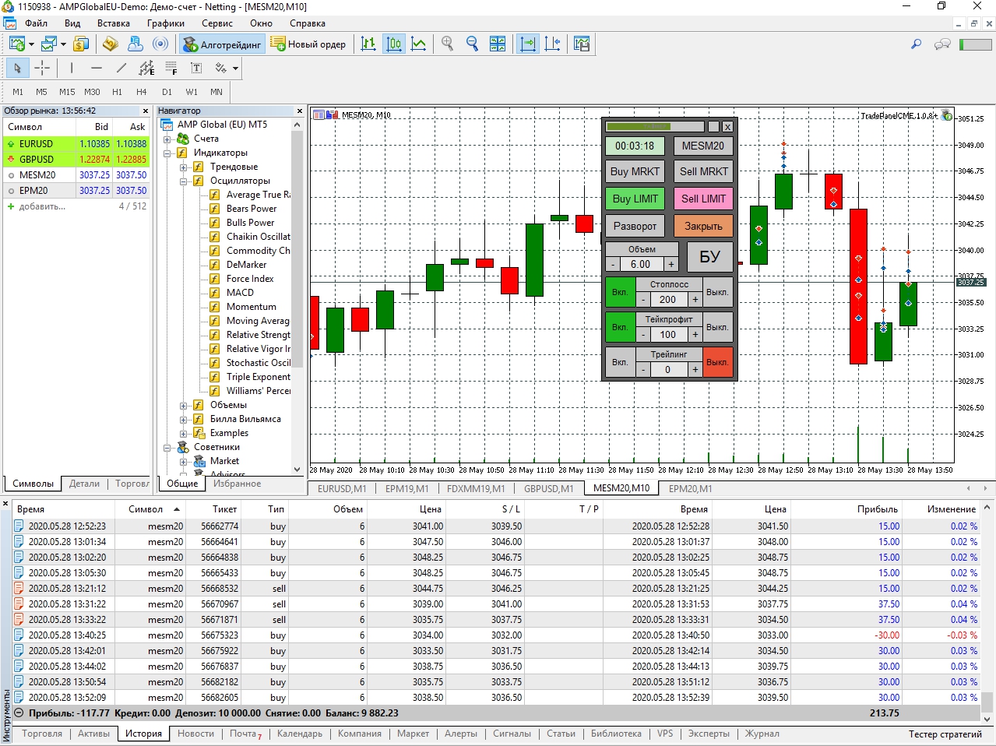Click the Закрыть button on panel
Viewport: 996px width, 746px height.
pos(703,226)
